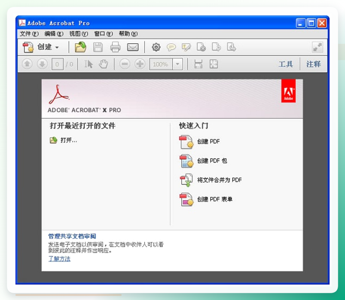Click the fit width scrolling icon
This screenshot has width=345, height=300.
pyautogui.click(x=198, y=64)
